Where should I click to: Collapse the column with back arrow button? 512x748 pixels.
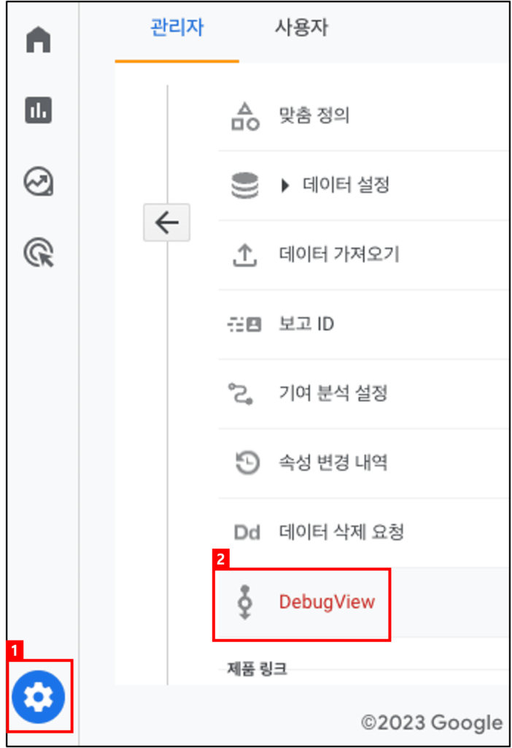167,222
